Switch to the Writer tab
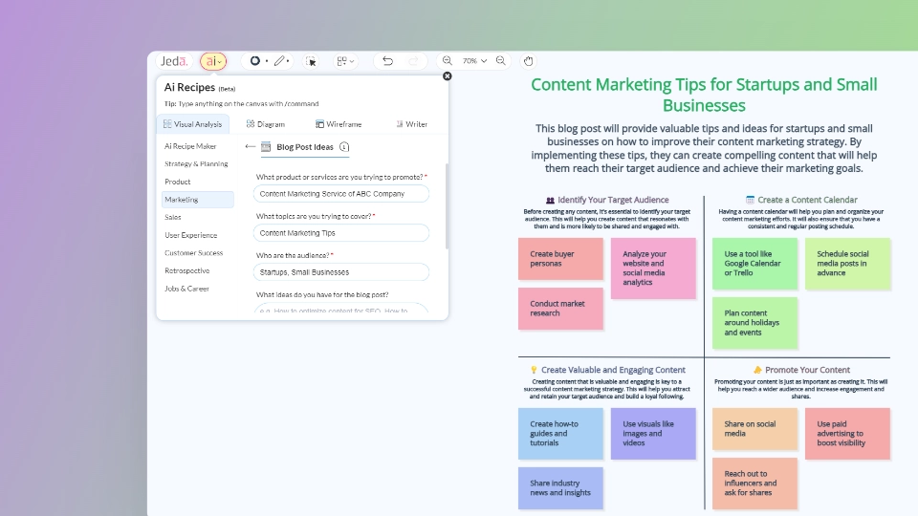This screenshot has height=516, width=918. coord(411,124)
